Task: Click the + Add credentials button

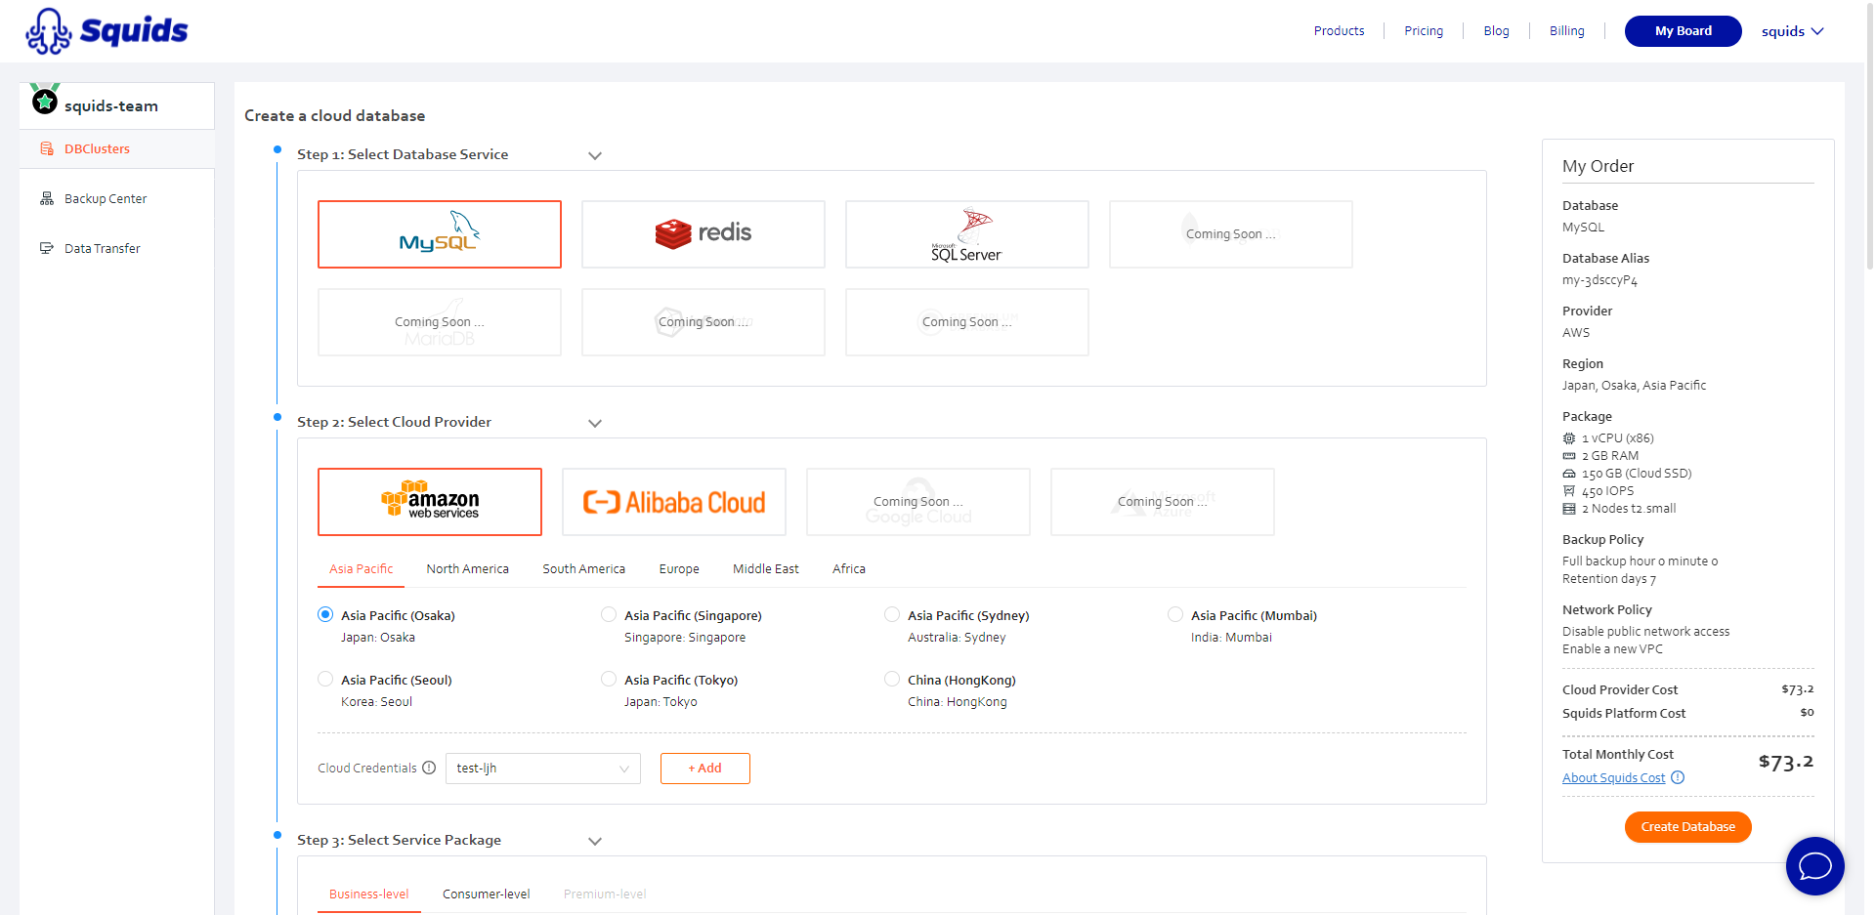Action: (x=705, y=769)
